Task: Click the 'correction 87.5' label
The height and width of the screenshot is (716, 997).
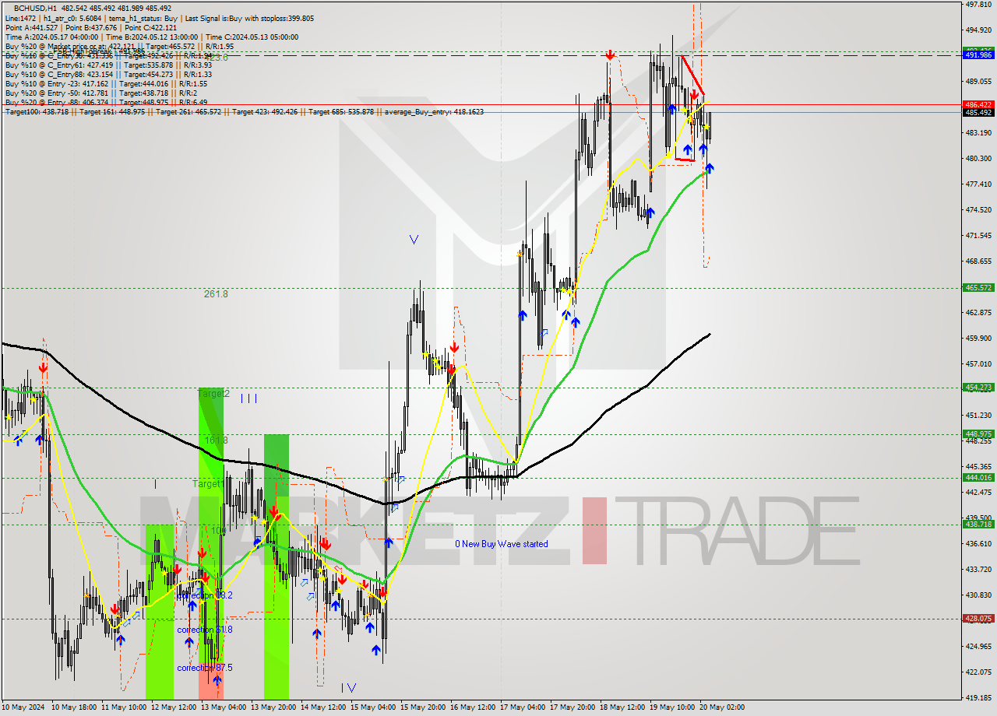Action: tap(204, 668)
